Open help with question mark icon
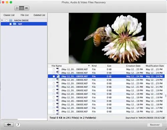 (18, 125)
